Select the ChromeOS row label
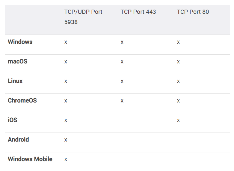This screenshot has height=171, width=234. tap(22, 101)
